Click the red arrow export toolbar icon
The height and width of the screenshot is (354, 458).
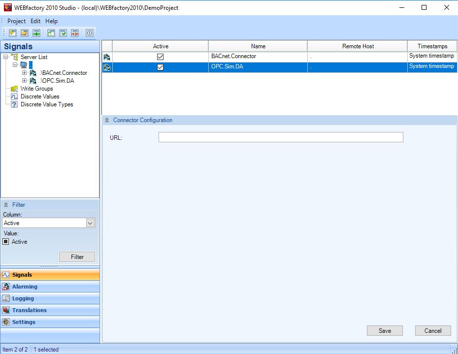75,33
